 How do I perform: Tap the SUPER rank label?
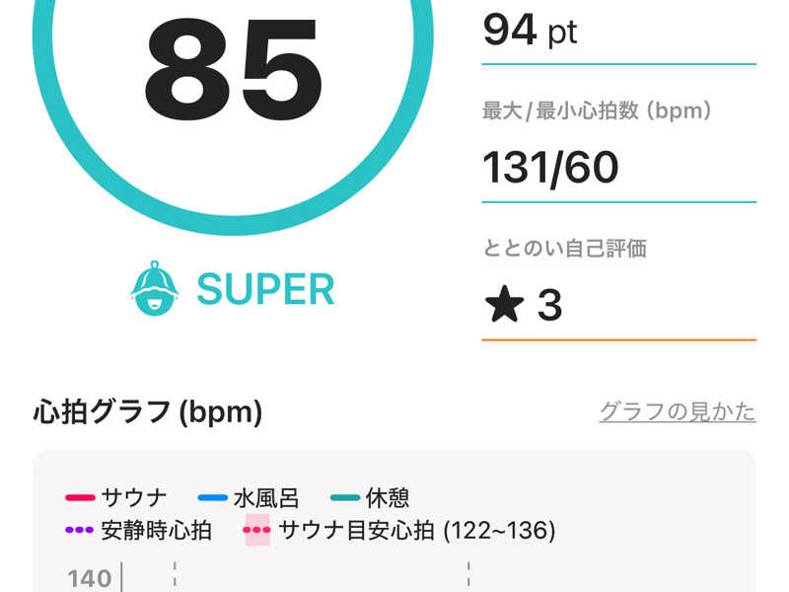[x=265, y=289]
